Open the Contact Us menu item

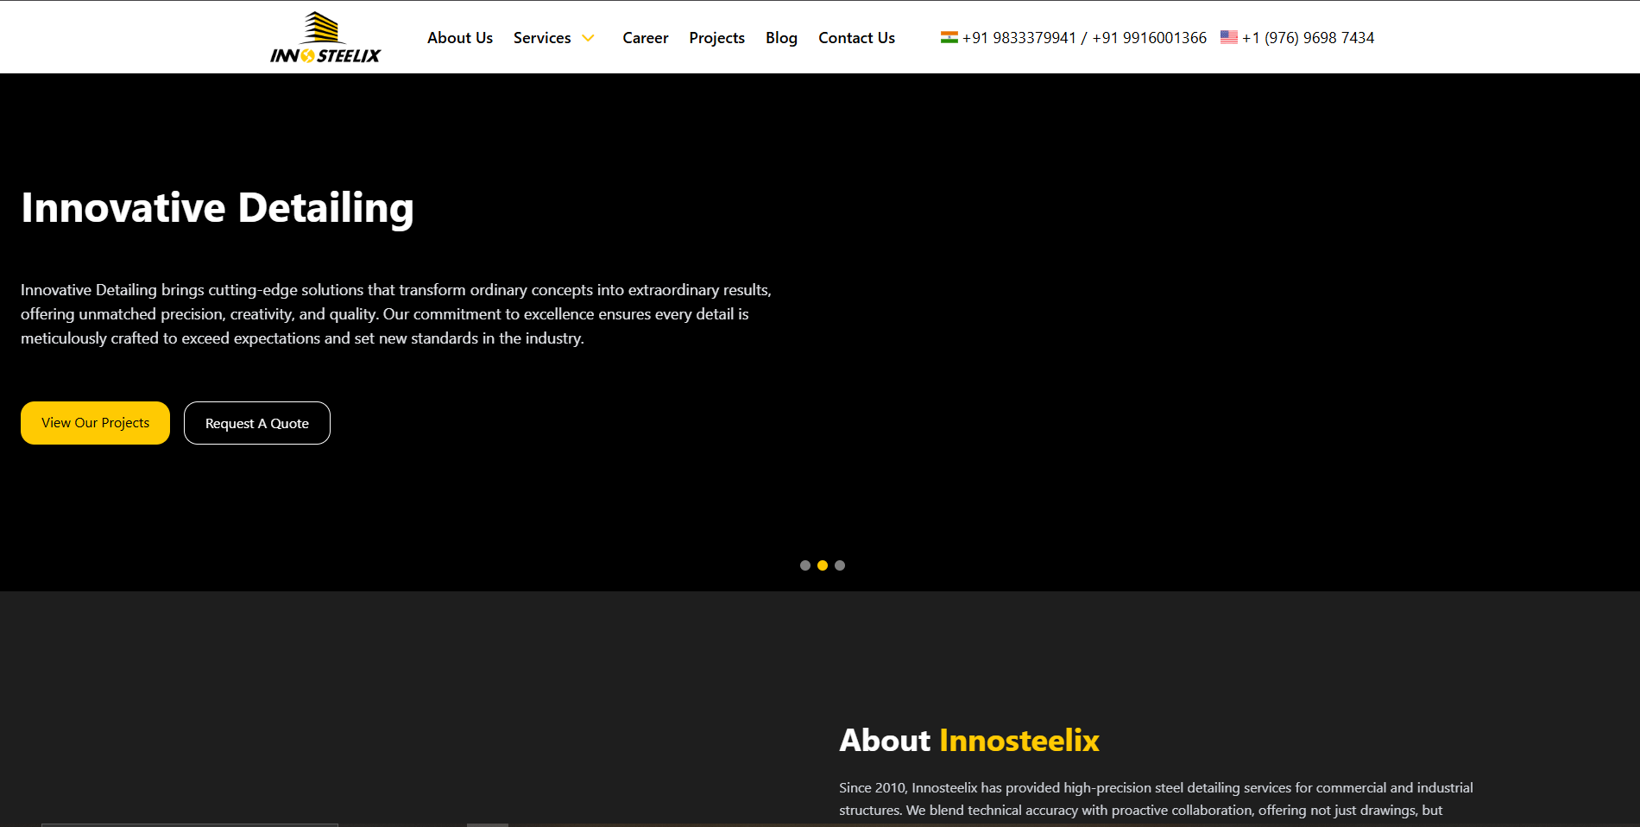(856, 38)
